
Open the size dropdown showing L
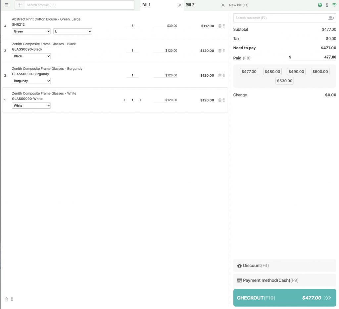click(73, 31)
